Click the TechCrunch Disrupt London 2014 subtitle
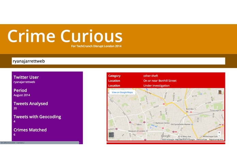Viewport: 237px width, 168px height. [96, 46]
